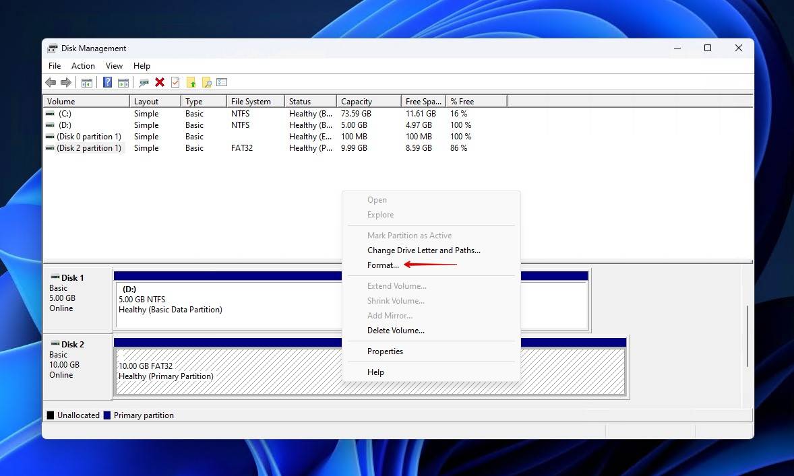
Task: Click the folder with magnifier icon
Action: pyautogui.click(x=207, y=82)
